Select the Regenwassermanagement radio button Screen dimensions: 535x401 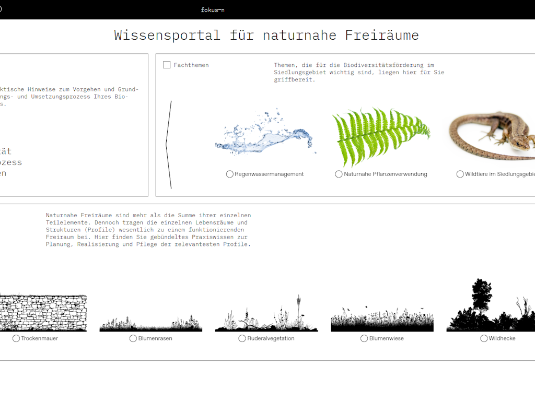(x=230, y=174)
